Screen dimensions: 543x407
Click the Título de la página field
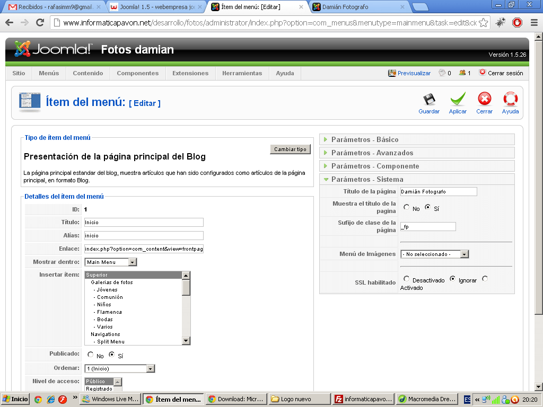click(439, 191)
